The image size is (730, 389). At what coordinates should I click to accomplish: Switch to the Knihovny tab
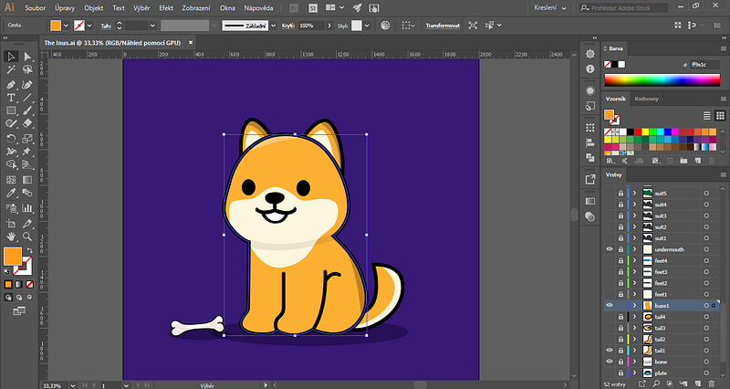coord(648,99)
